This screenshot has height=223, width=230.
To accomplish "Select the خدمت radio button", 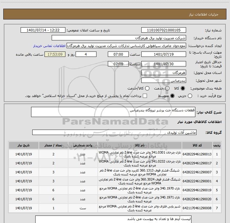I will coord(167,88).
